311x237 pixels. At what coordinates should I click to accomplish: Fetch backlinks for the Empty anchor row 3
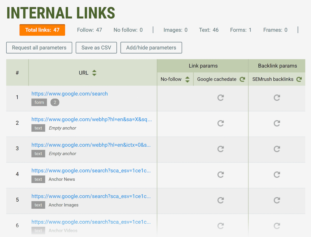pyautogui.click(x=277, y=149)
